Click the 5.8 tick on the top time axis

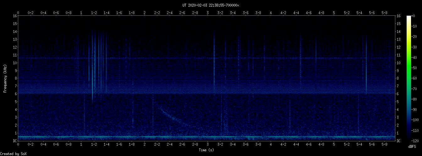[384, 13]
